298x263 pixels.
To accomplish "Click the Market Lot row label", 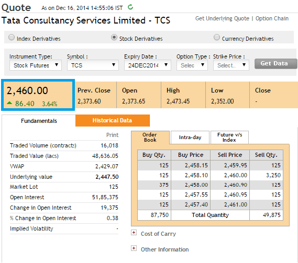I will [x=24, y=187].
